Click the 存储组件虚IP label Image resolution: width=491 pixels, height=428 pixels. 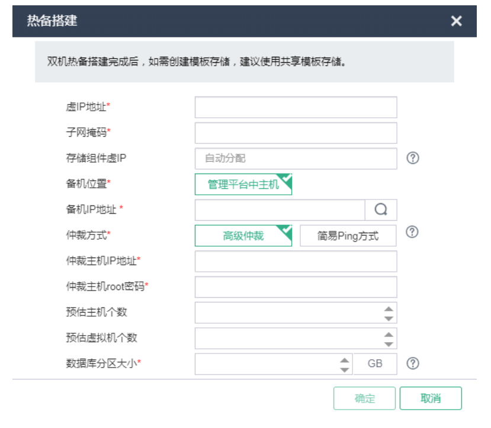[x=96, y=158]
